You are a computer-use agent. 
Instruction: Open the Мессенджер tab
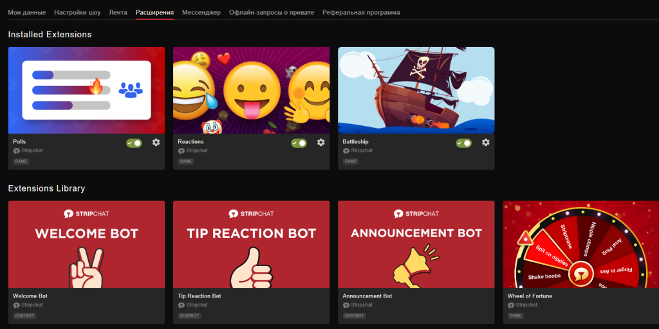[x=201, y=13]
